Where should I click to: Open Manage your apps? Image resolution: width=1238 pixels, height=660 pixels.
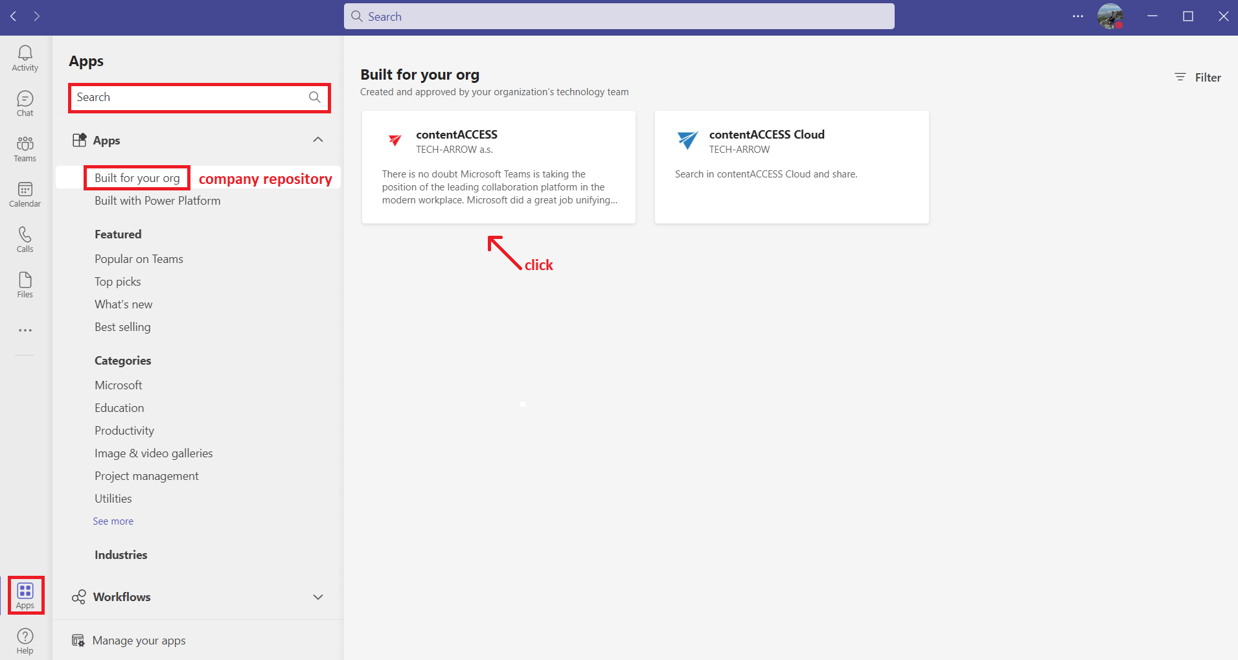[139, 641]
